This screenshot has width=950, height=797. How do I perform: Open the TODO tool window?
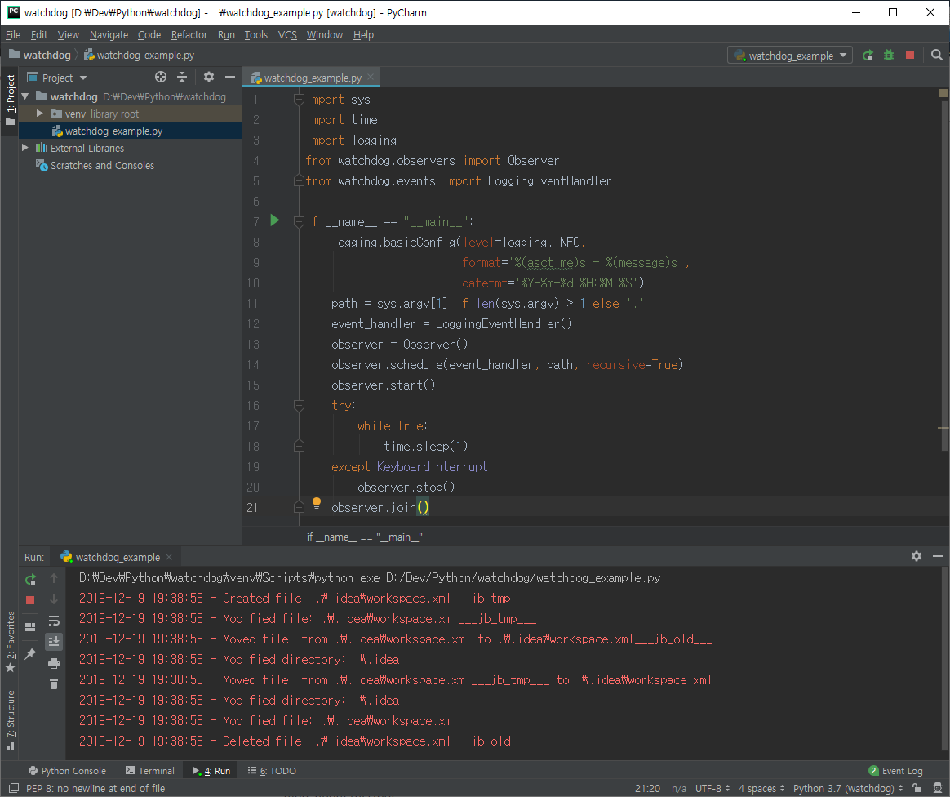pyautogui.click(x=272, y=770)
